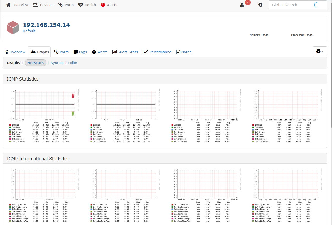Select the Poller graphs section
Viewport: 332px width, 225px height.
click(72, 63)
